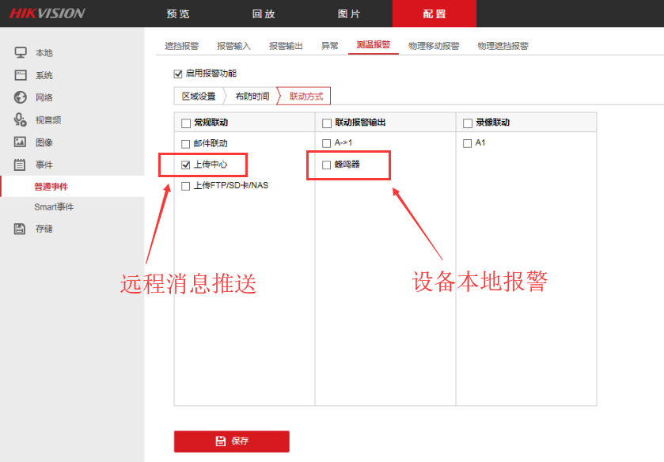This screenshot has width=664, height=462.
Task: Open Smart事件 in the sidebar
Action: pyautogui.click(x=54, y=207)
